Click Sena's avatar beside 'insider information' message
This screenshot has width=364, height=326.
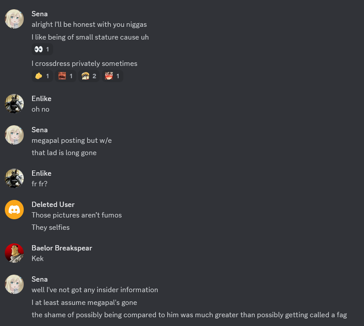tap(14, 284)
